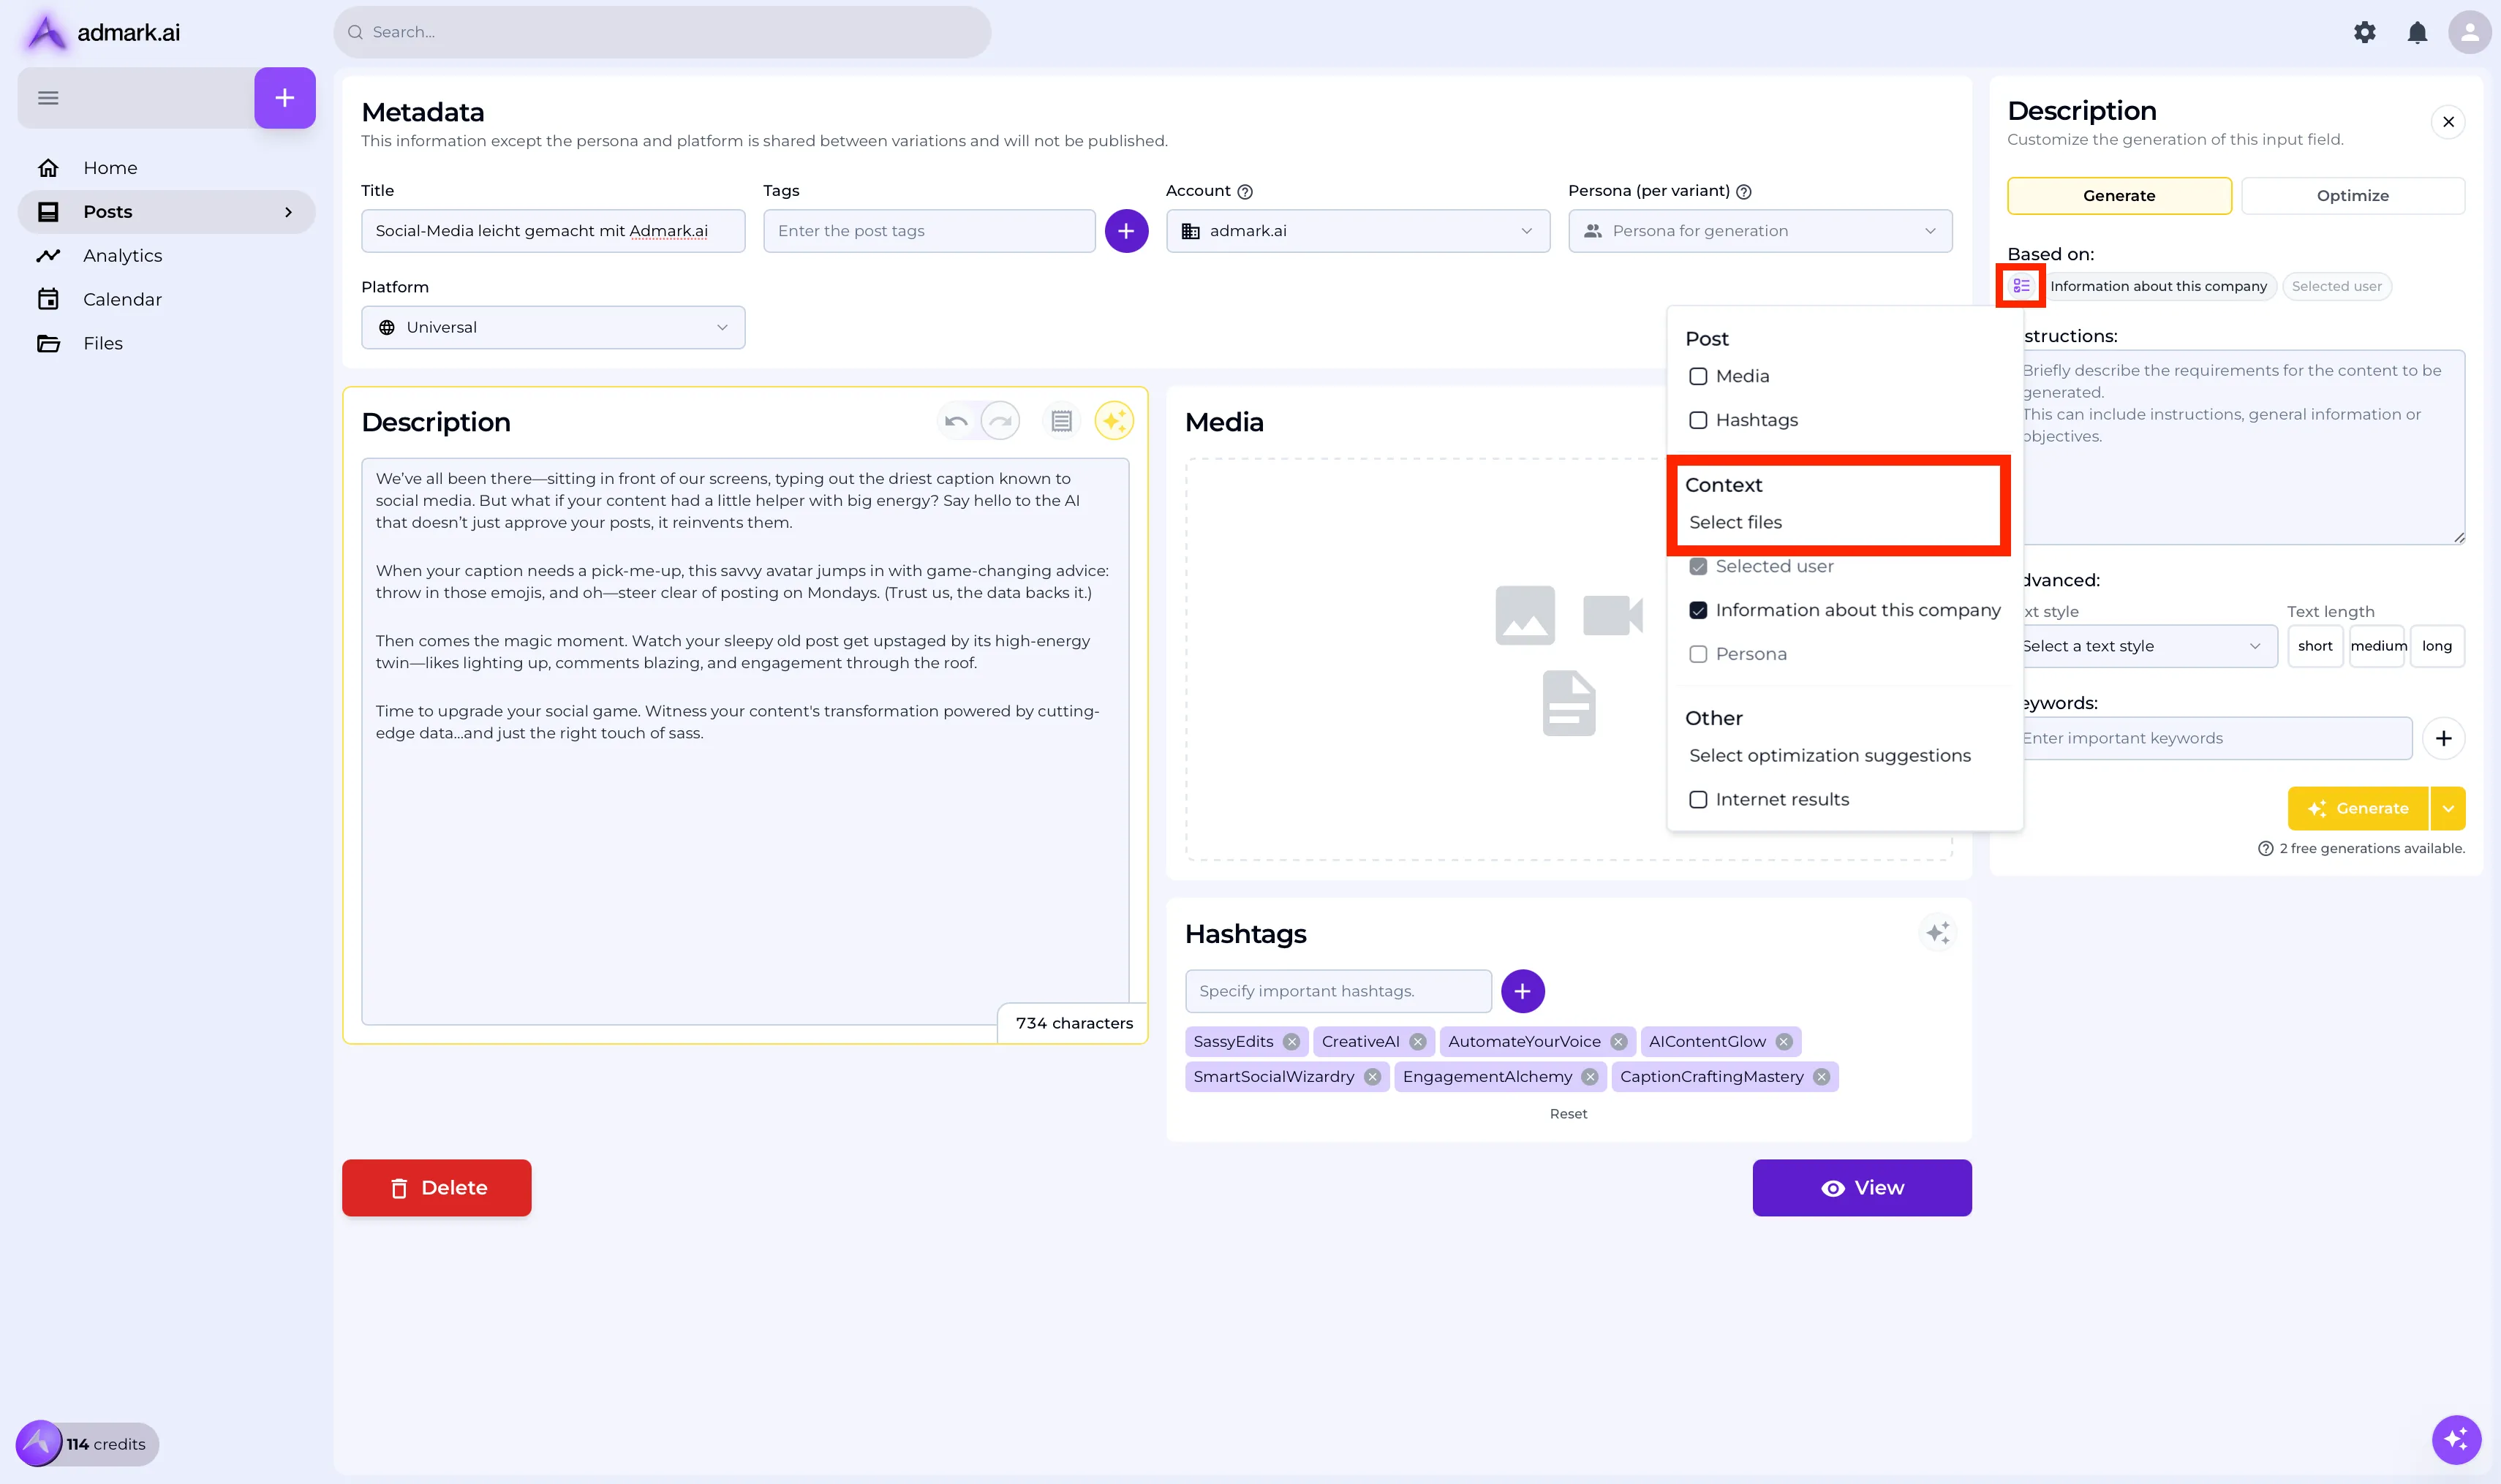Open the floating AI assistant button
The width and height of the screenshot is (2501, 1484).
[2456, 1439]
